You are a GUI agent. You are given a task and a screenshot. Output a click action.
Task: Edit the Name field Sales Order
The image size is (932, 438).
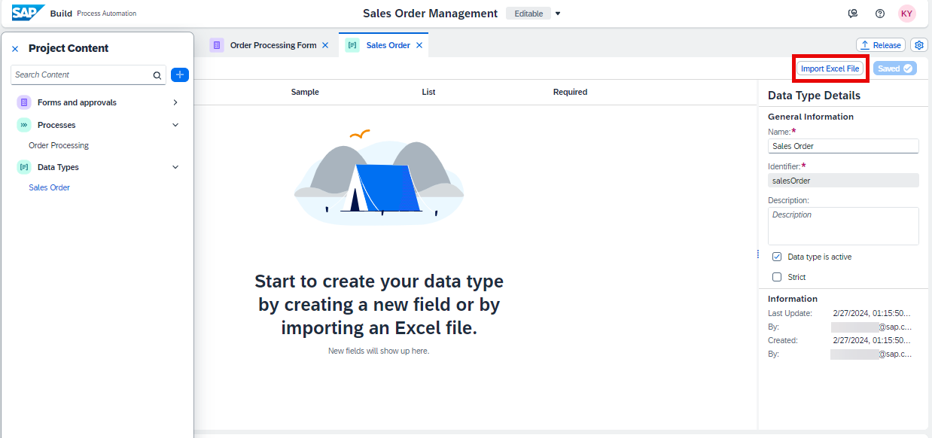[843, 146]
